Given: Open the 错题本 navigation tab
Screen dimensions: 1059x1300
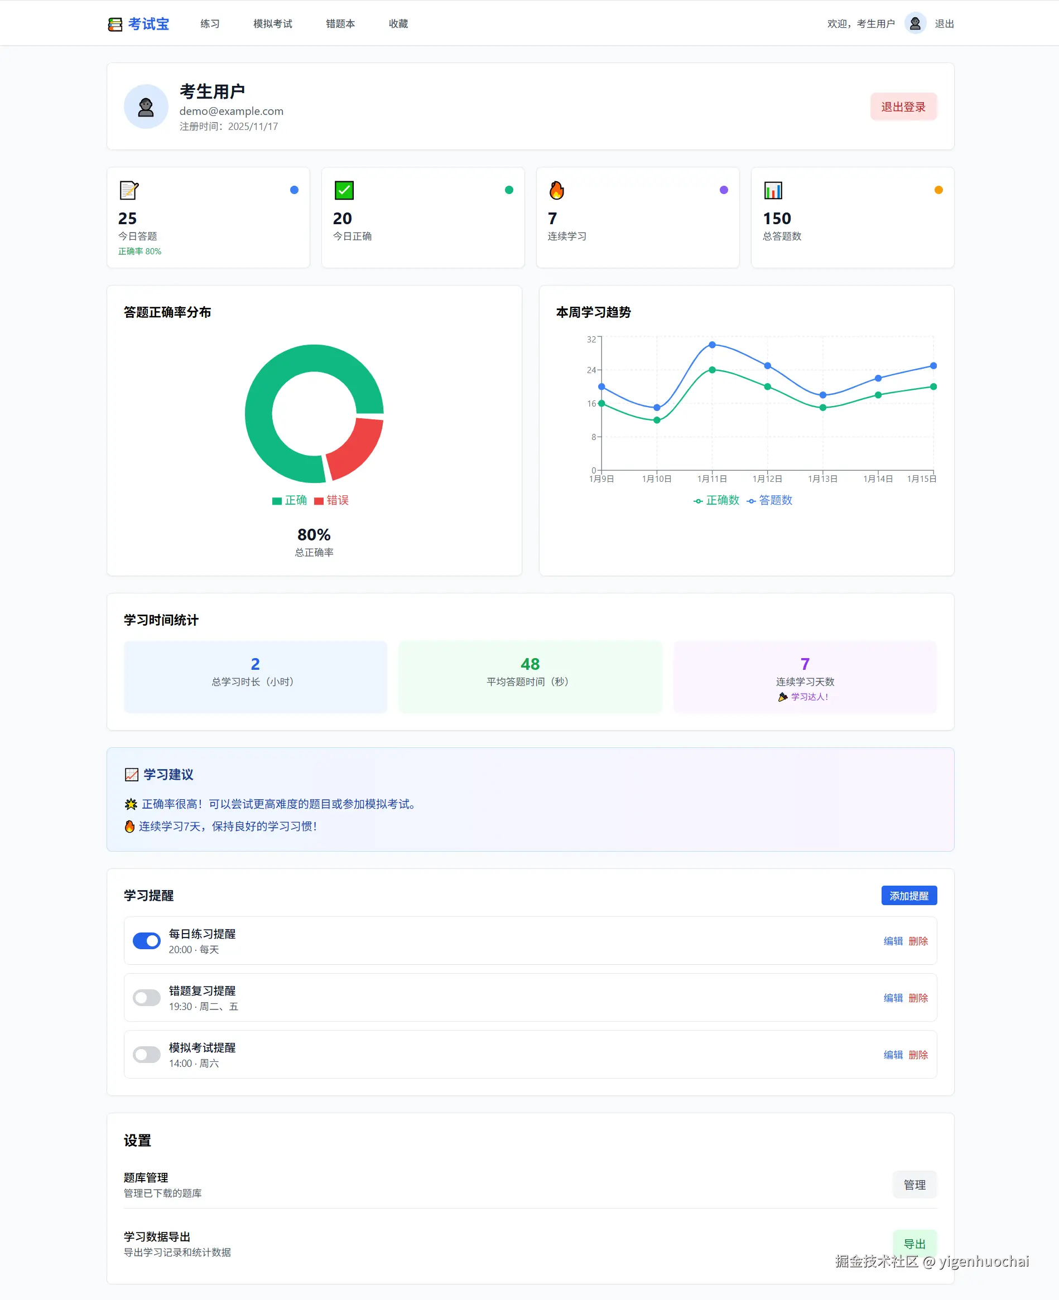Looking at the screenshot, I should coord(340,24).
